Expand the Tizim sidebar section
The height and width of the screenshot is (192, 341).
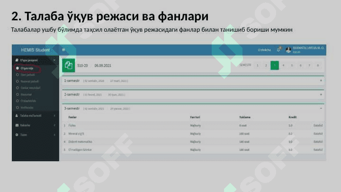(54, 135)
